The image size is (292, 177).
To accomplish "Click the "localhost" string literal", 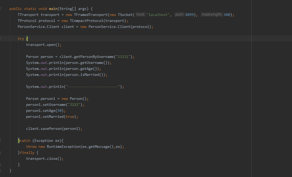I will (x=158, y=15).
